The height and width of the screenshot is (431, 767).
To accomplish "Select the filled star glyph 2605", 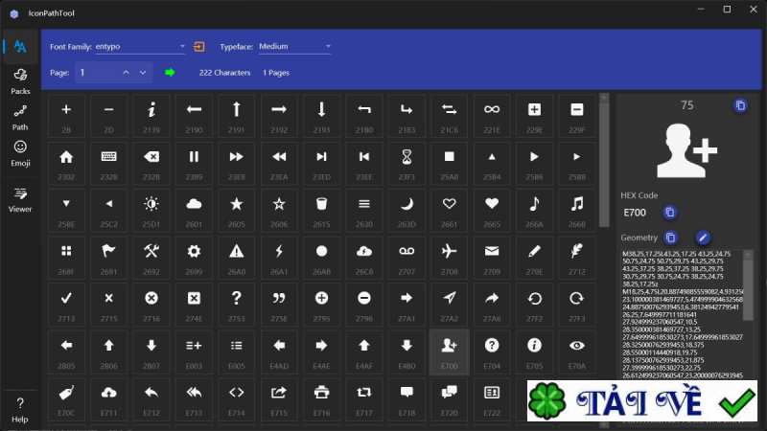I will [236, 210].
